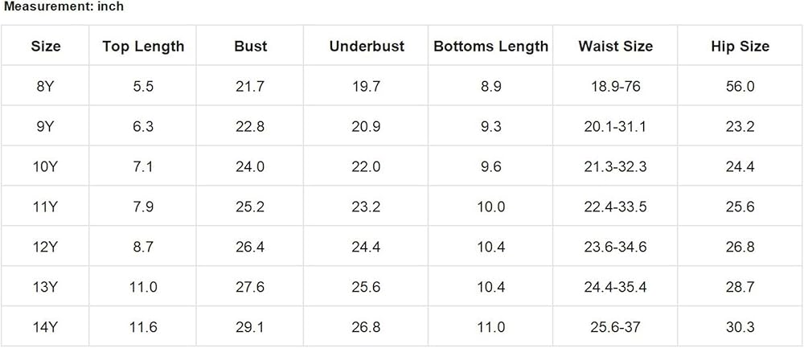Screen dimensions: 804x348
Task: Click the 13Y size row label
Action: [x=46, y=287]
